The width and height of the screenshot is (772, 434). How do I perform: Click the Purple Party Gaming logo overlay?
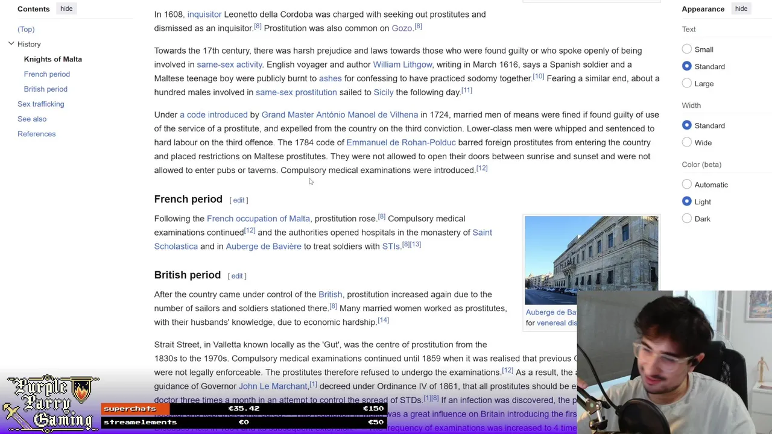click(51, 404)
